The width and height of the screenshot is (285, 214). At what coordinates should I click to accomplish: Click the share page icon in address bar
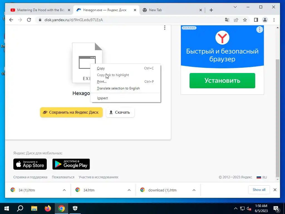236,20
